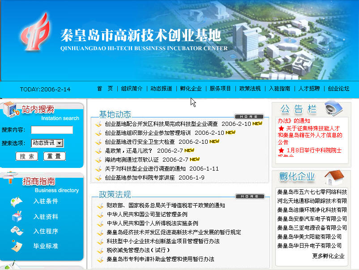Open the 搜索选项 dropdown showing 动态资讯
Viewport: 359px width, 270px height.
(47, 143)
